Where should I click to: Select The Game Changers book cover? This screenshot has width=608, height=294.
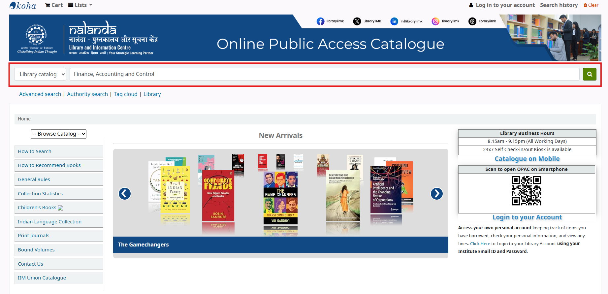click(x=280, y=198)
